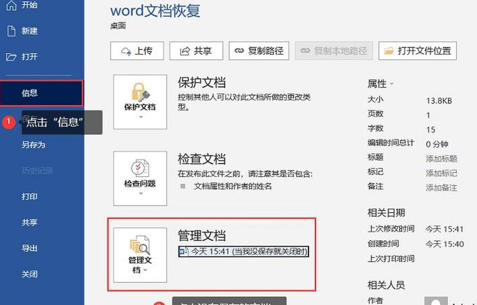Click the document checklist icon in 检查问题
The height and width of the screenshot is (305, 477).
pos(140,168)
